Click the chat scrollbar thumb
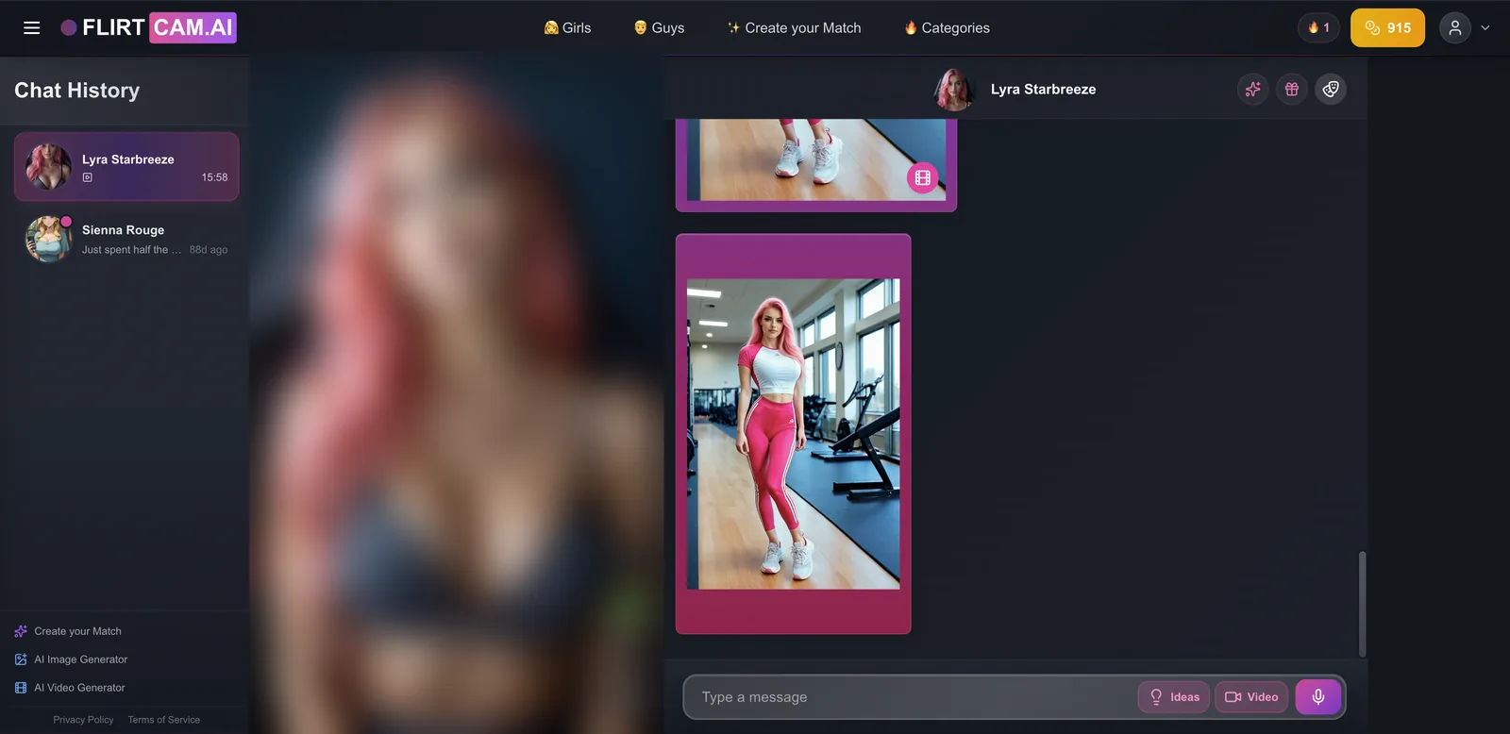1510x734 pixels. point(1362,604)
